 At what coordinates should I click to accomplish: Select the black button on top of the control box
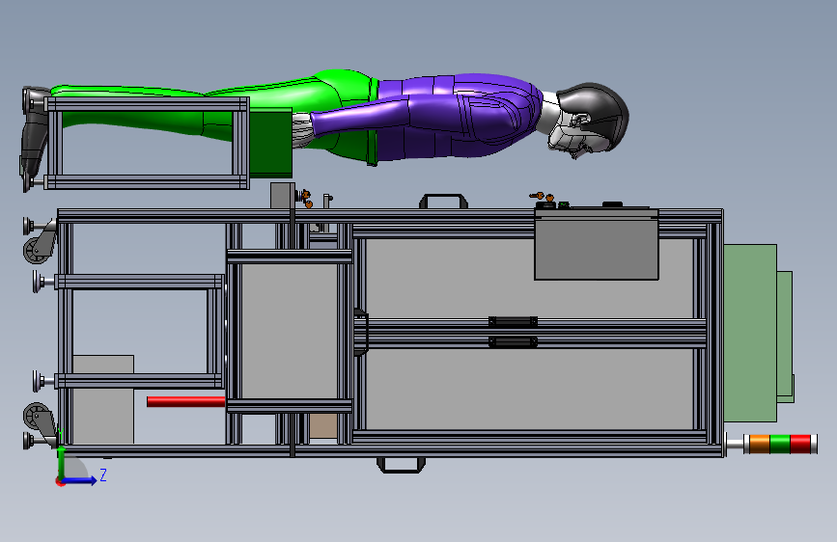point(612,204)
